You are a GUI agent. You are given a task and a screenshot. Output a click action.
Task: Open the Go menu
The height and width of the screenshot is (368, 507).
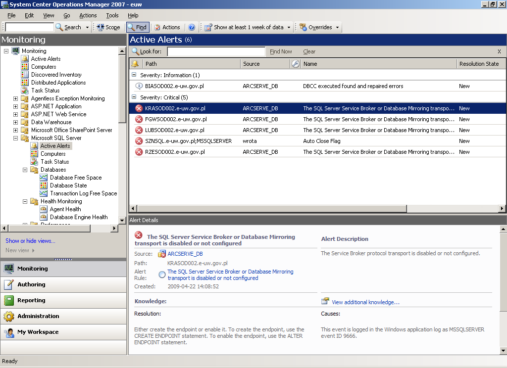[67, 15]
